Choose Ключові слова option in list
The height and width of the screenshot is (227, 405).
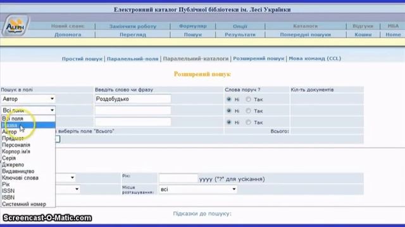28,178
